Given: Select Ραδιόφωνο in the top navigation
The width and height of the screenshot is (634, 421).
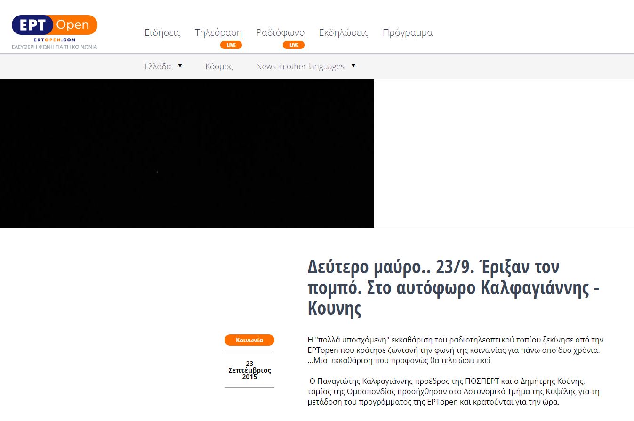Looking at the screenshot, I should click(280, 32).
